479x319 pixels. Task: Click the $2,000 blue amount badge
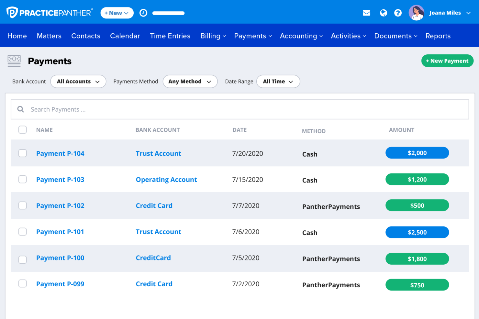click(x=417, y=153)
